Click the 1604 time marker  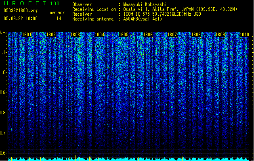pyautogui.click(x=99, y=35)
